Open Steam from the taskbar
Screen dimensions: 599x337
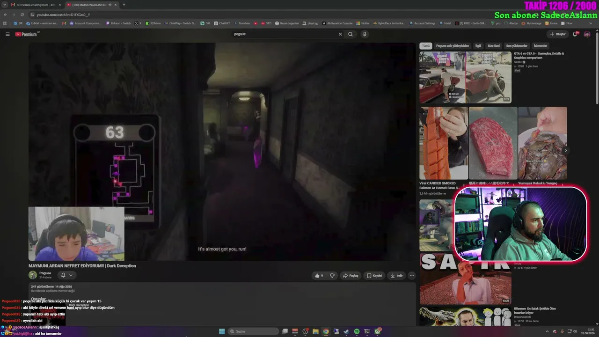click(346, 331)
